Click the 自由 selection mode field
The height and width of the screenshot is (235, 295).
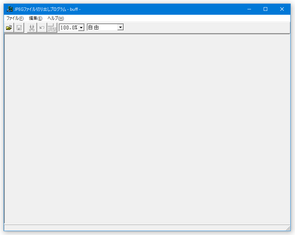click(103, 27)
